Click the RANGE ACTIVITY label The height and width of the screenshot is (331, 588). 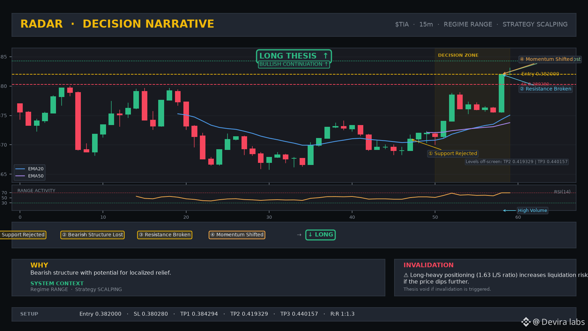[x=36, y=191]
